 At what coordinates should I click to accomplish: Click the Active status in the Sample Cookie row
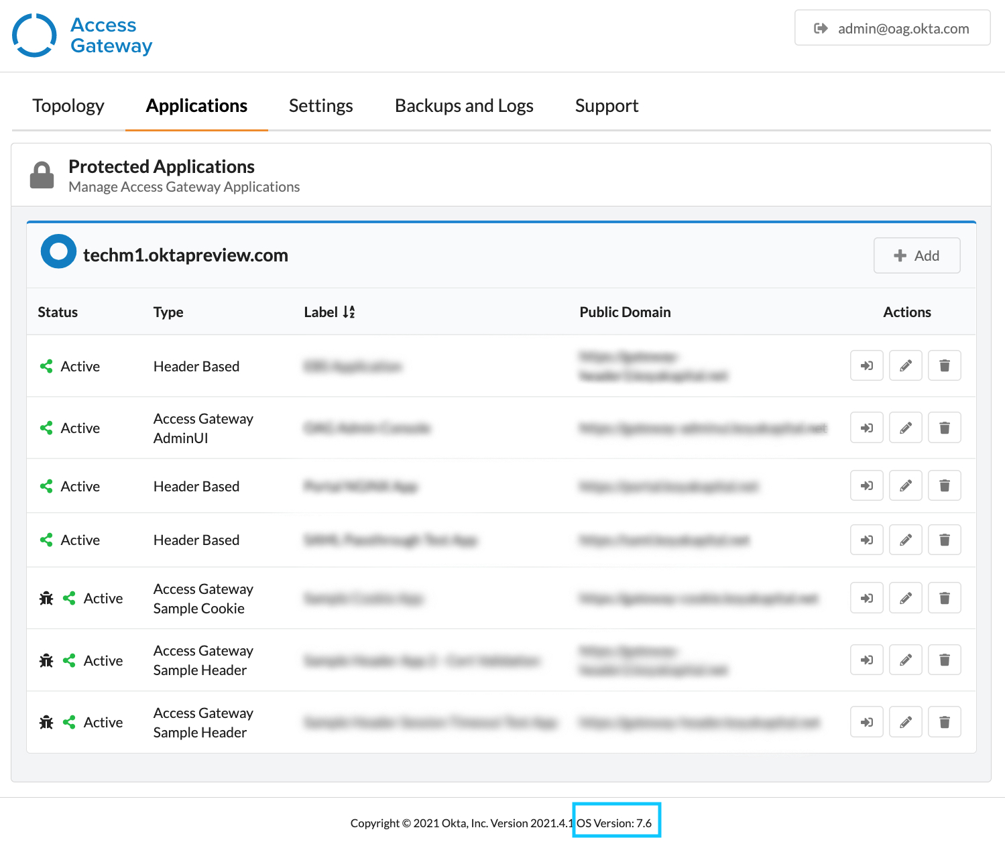pos(103,598)
